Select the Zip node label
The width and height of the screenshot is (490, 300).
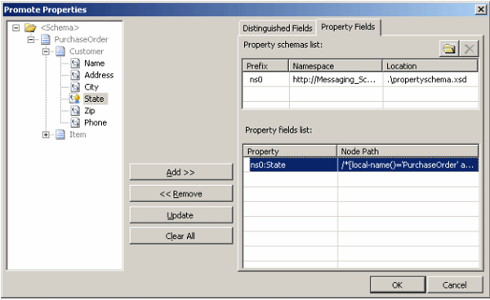click(90, 111)
